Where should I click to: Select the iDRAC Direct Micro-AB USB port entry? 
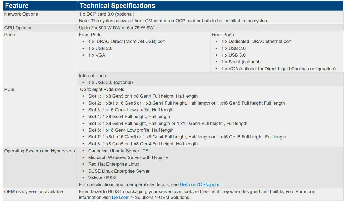pyautogui.click(x=127, y=42)
